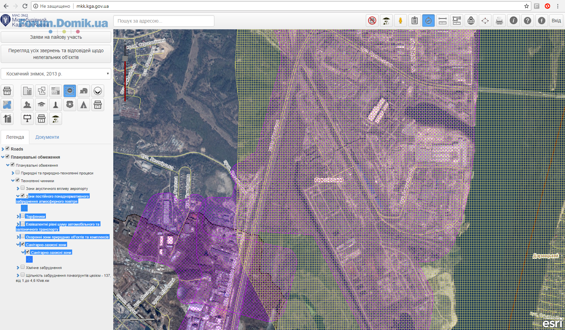Select the hatched house landscape layer icon

coord(84,91)
